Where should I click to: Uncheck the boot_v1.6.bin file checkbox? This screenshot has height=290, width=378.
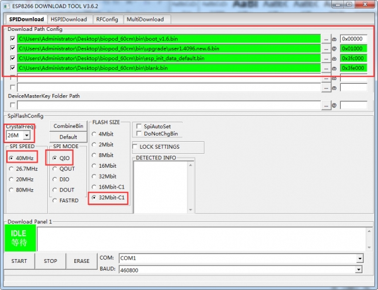pyautogui.click(x=13, y=38)
